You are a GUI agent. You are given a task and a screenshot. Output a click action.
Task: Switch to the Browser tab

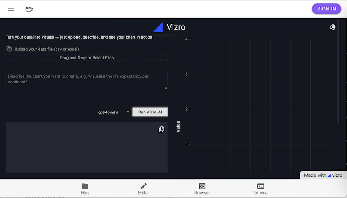[x=202, y=189]
